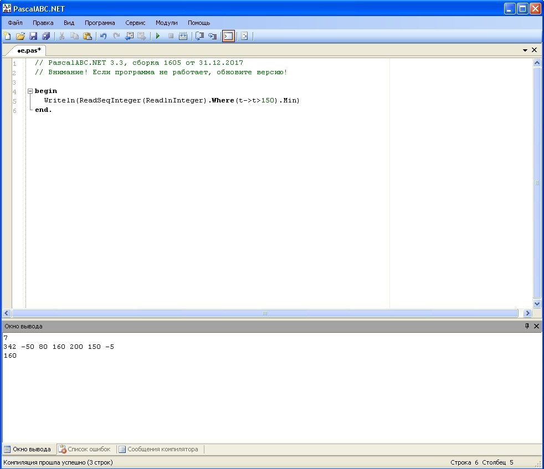Click the Save All icon

46,37
